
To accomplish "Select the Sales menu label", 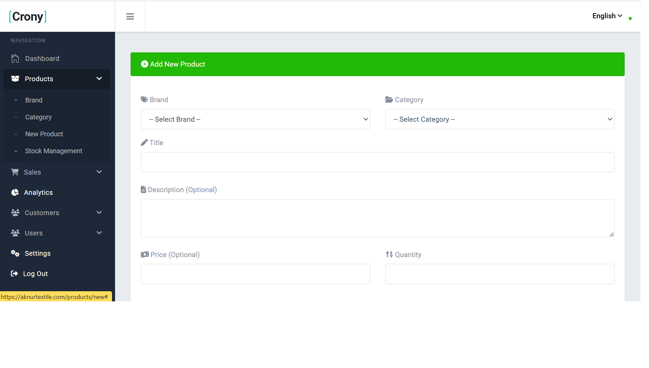I will (32, 172).
